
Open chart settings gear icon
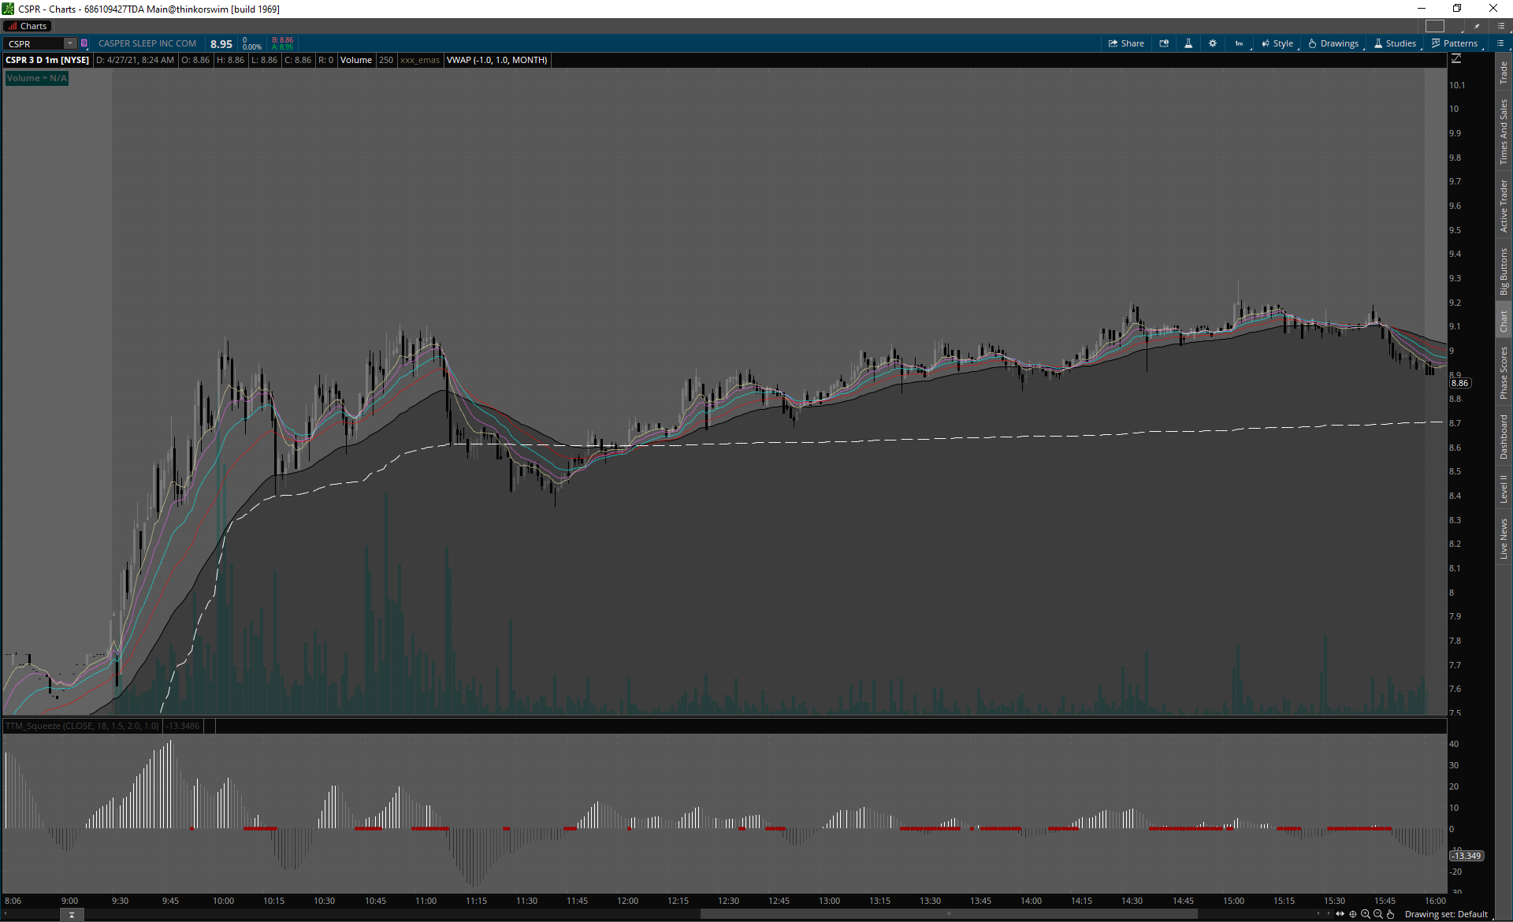point(1213,43)
